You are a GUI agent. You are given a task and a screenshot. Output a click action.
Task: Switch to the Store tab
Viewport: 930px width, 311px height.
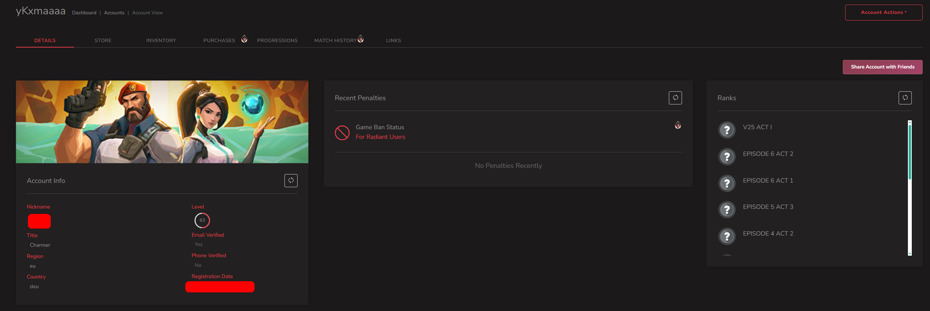tap(103, 40)
